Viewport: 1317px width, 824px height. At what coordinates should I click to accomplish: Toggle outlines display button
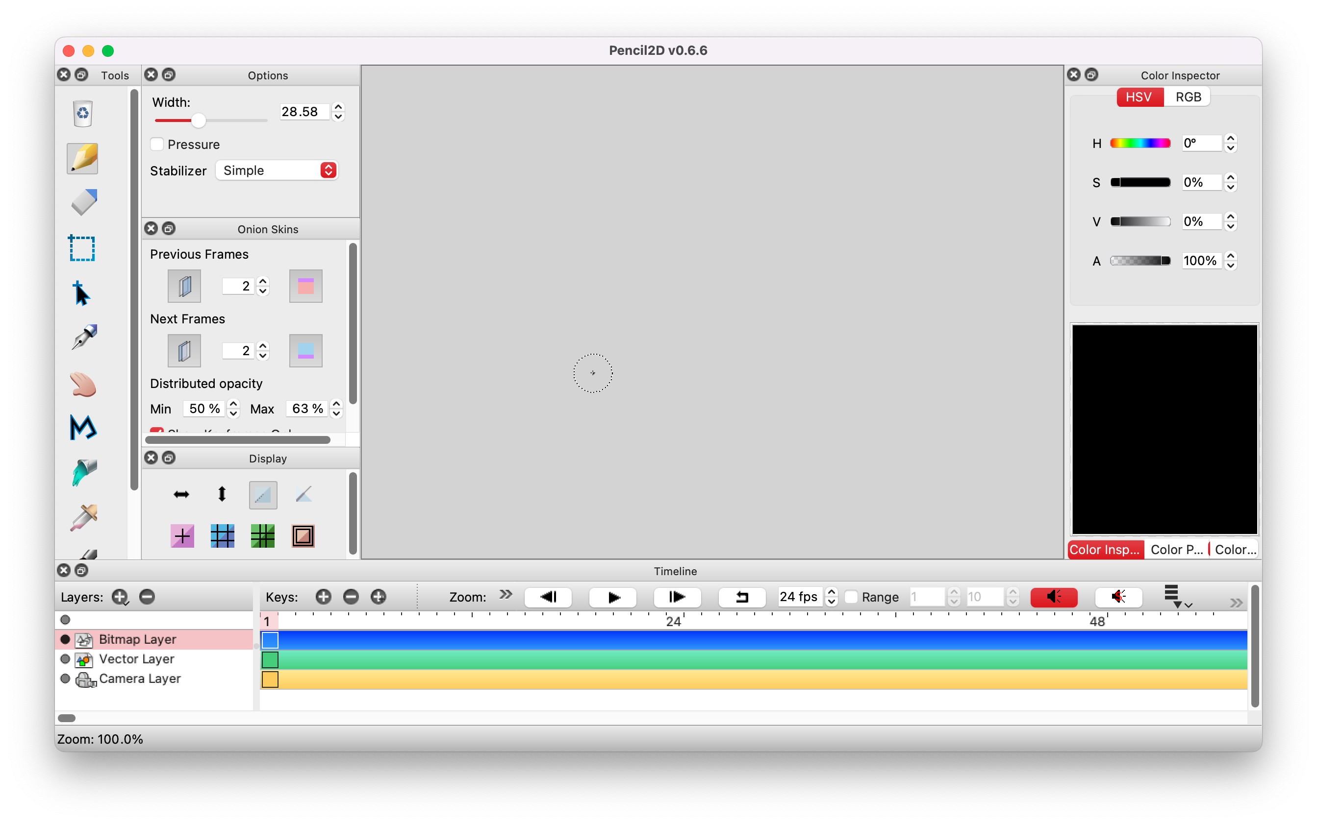point(303,494)
